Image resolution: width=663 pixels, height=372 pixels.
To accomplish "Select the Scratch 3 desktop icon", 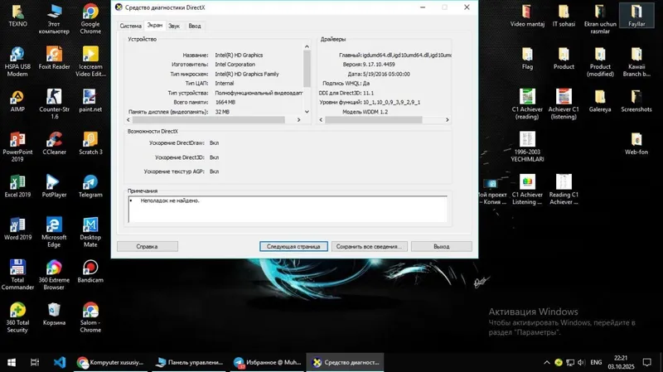I will pos(90,143).
